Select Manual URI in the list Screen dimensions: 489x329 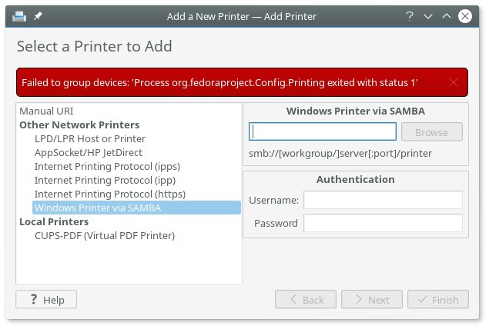click(46, 111)
